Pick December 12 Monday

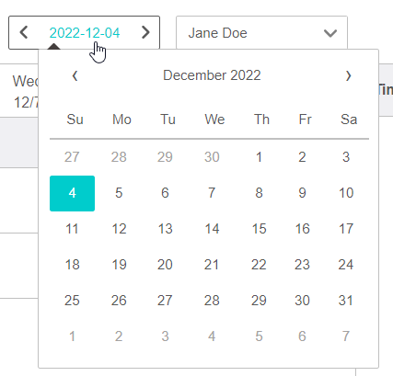119,229
